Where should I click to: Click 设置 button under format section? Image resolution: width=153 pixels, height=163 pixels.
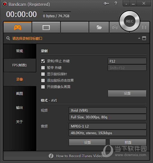tap(87, 142)
